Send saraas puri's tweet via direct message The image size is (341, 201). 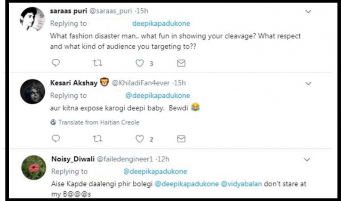click(x=181, y=63)
